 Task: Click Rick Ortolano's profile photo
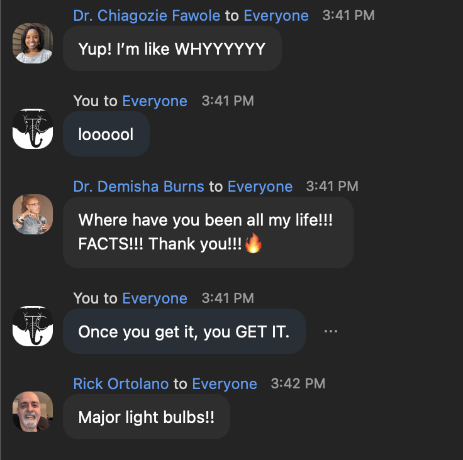coord(33,412)
